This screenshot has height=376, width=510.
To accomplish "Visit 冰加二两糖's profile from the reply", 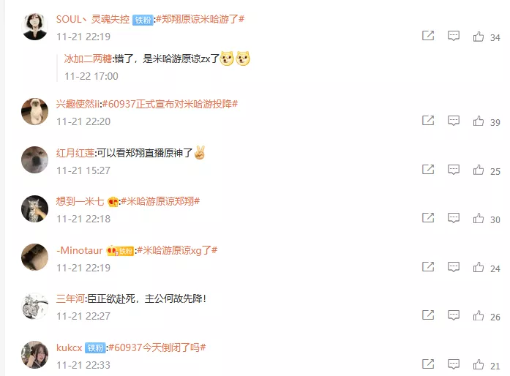I will pyautogui.click(x=88, y=59).
